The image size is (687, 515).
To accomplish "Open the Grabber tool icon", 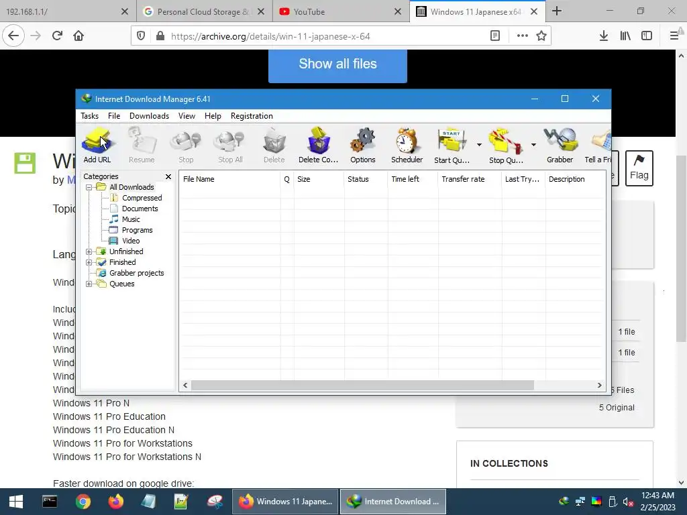I will pyautogui.click(x=560, y=146).
